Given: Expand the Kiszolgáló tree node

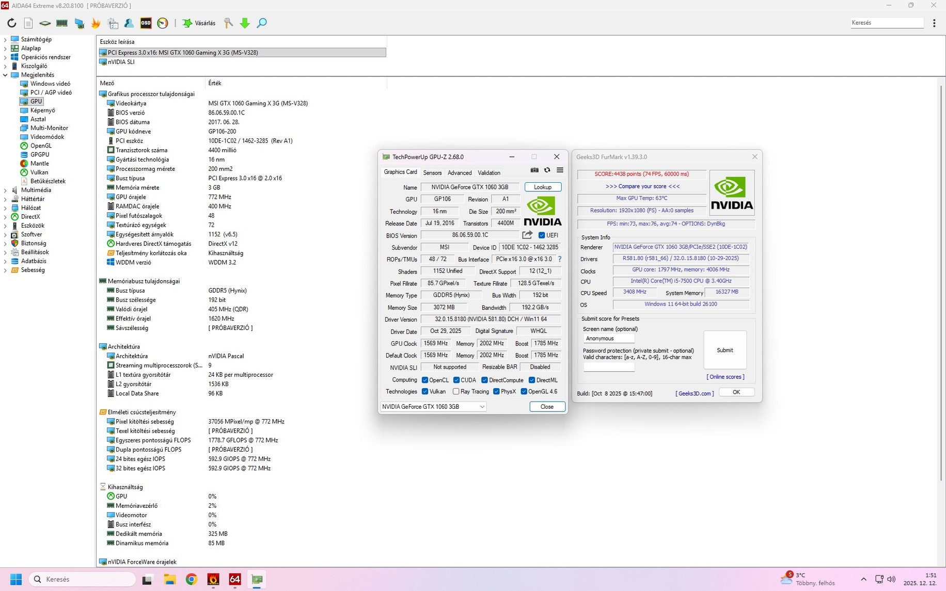Looking at the screenshot, I should 6,66.
